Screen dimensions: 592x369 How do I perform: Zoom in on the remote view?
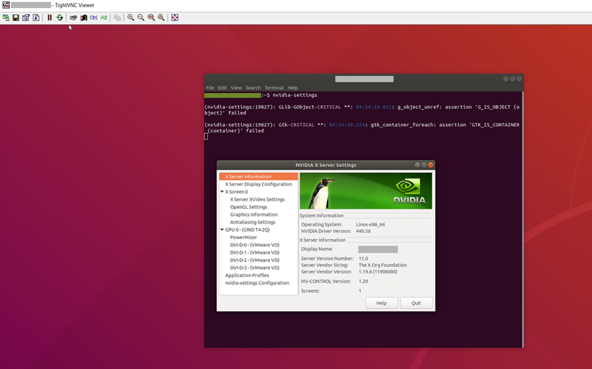click(x=131, y=17)
